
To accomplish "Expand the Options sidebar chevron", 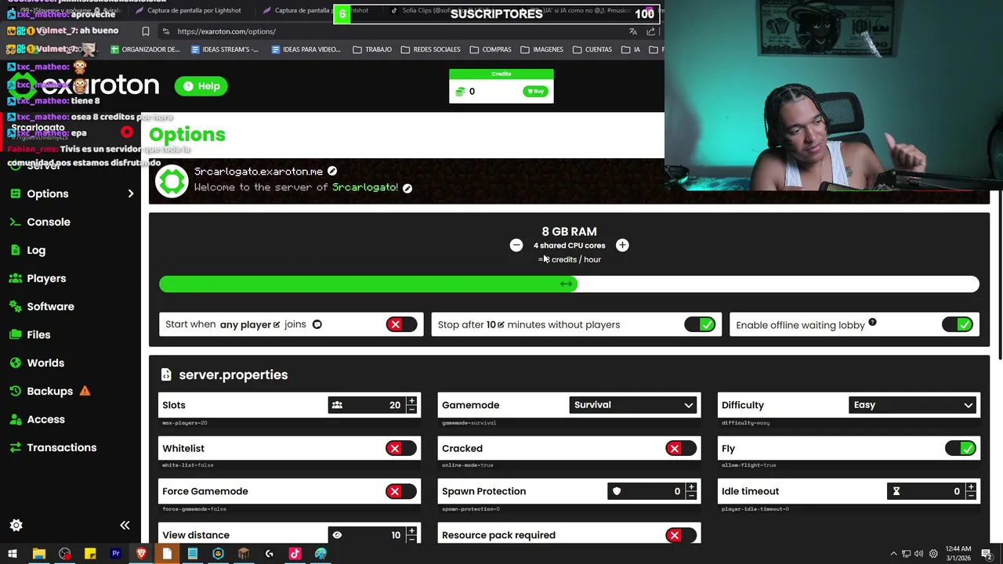I will [130, 193].
